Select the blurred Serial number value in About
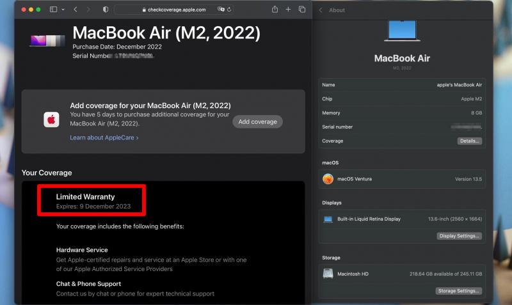This screenshot has height=305, width=512. tap(467, 127)
